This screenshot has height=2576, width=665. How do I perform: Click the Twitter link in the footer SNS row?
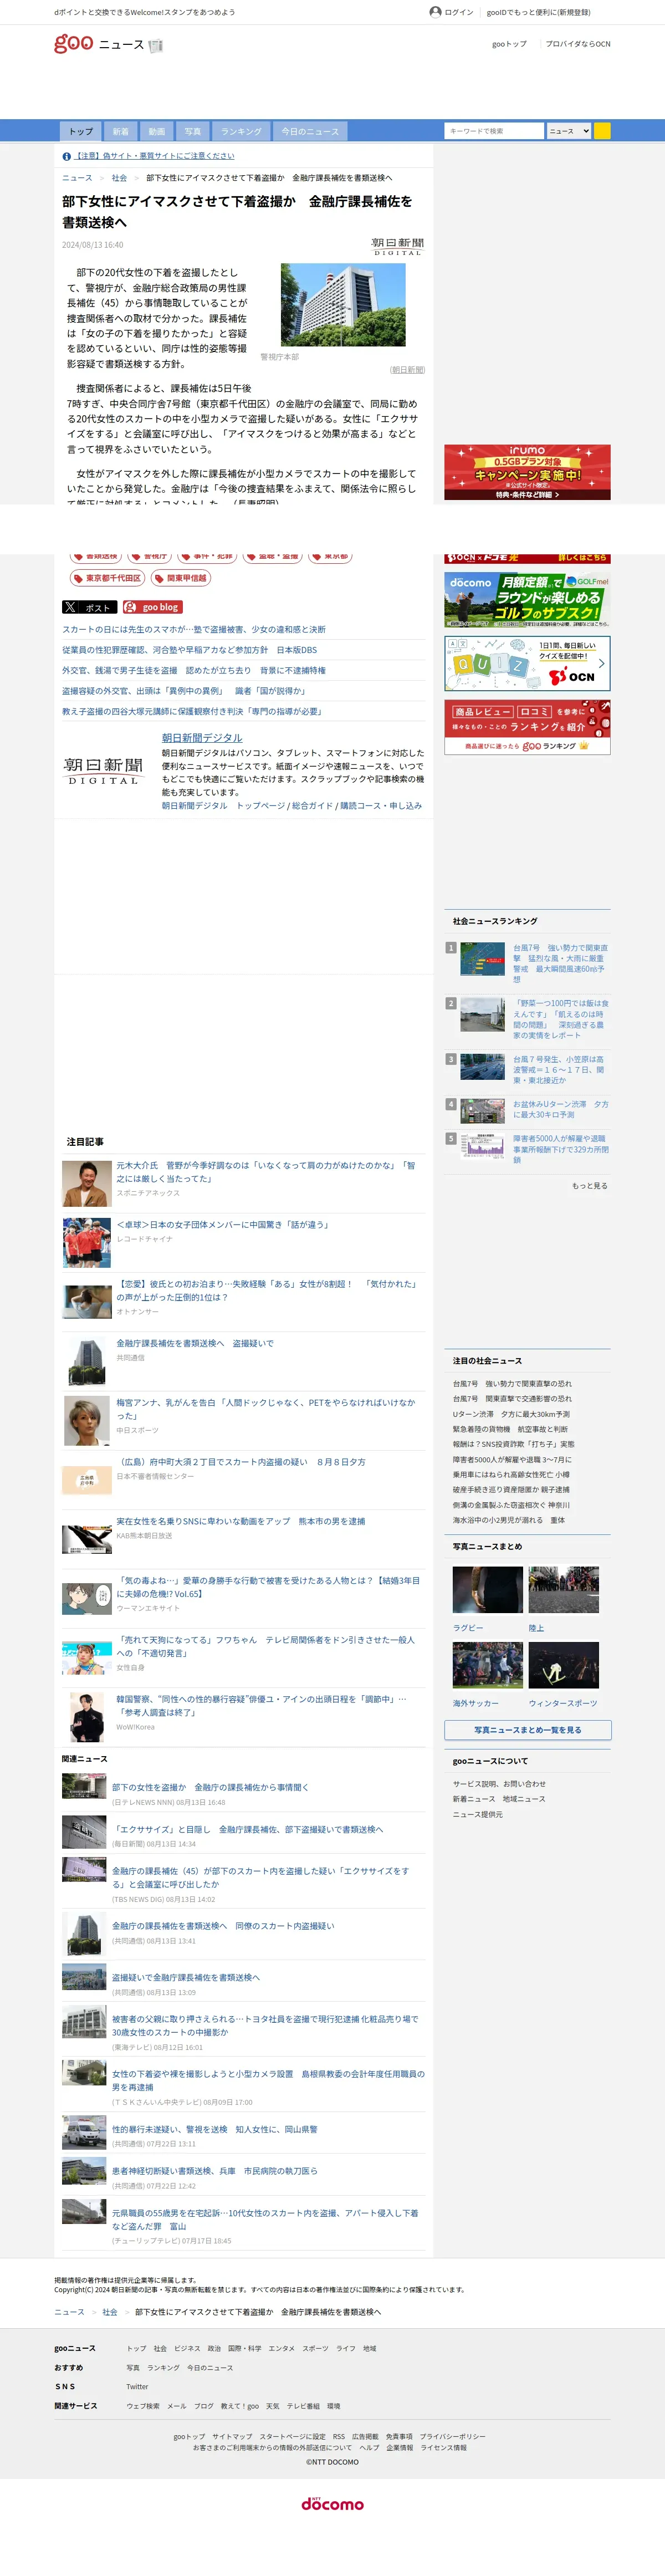point(137,2387)
